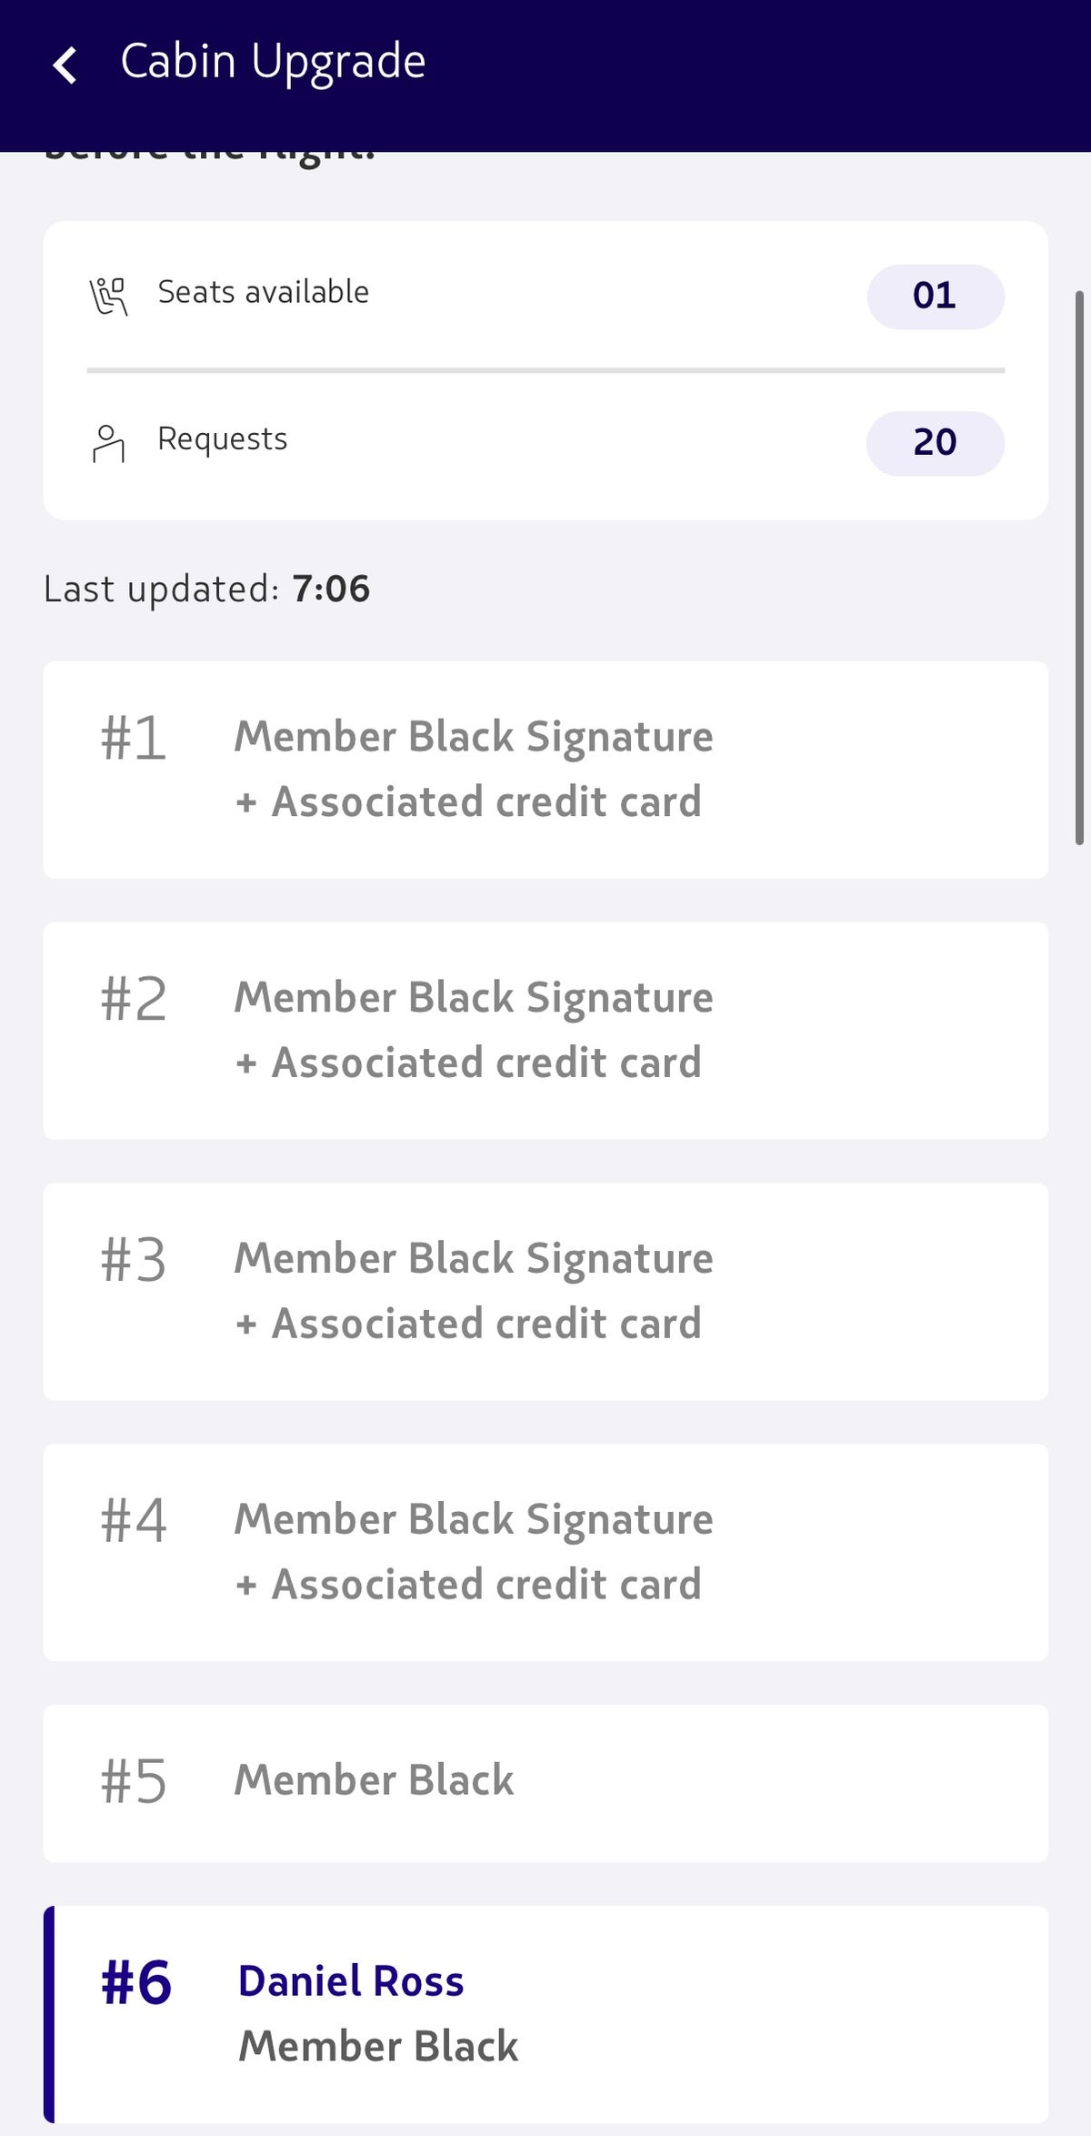The height and width of the screenshot is (2136, 1091).
Task: Click the #1 rank number
Action: pos(133,738)
